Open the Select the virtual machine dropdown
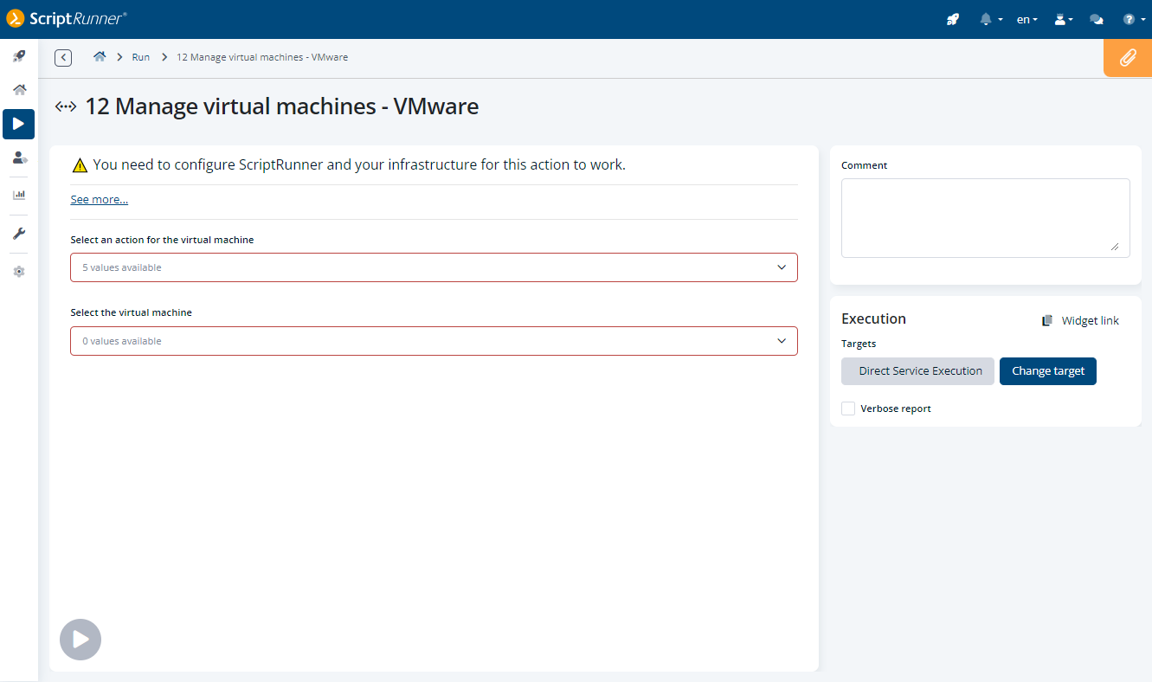 (x=434, y=341)
